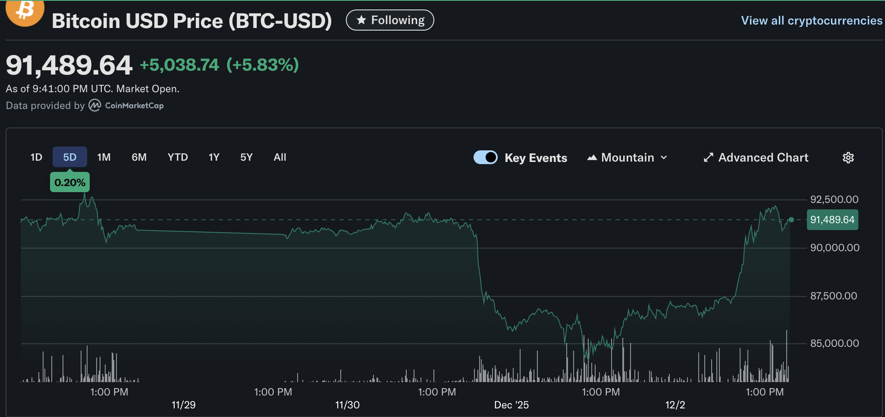Switch to the 1D time range

coord(36,157)
